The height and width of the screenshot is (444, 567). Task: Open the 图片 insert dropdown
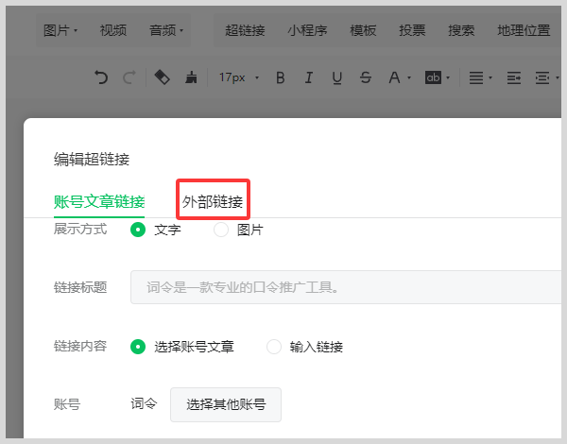tap(60, 30)
